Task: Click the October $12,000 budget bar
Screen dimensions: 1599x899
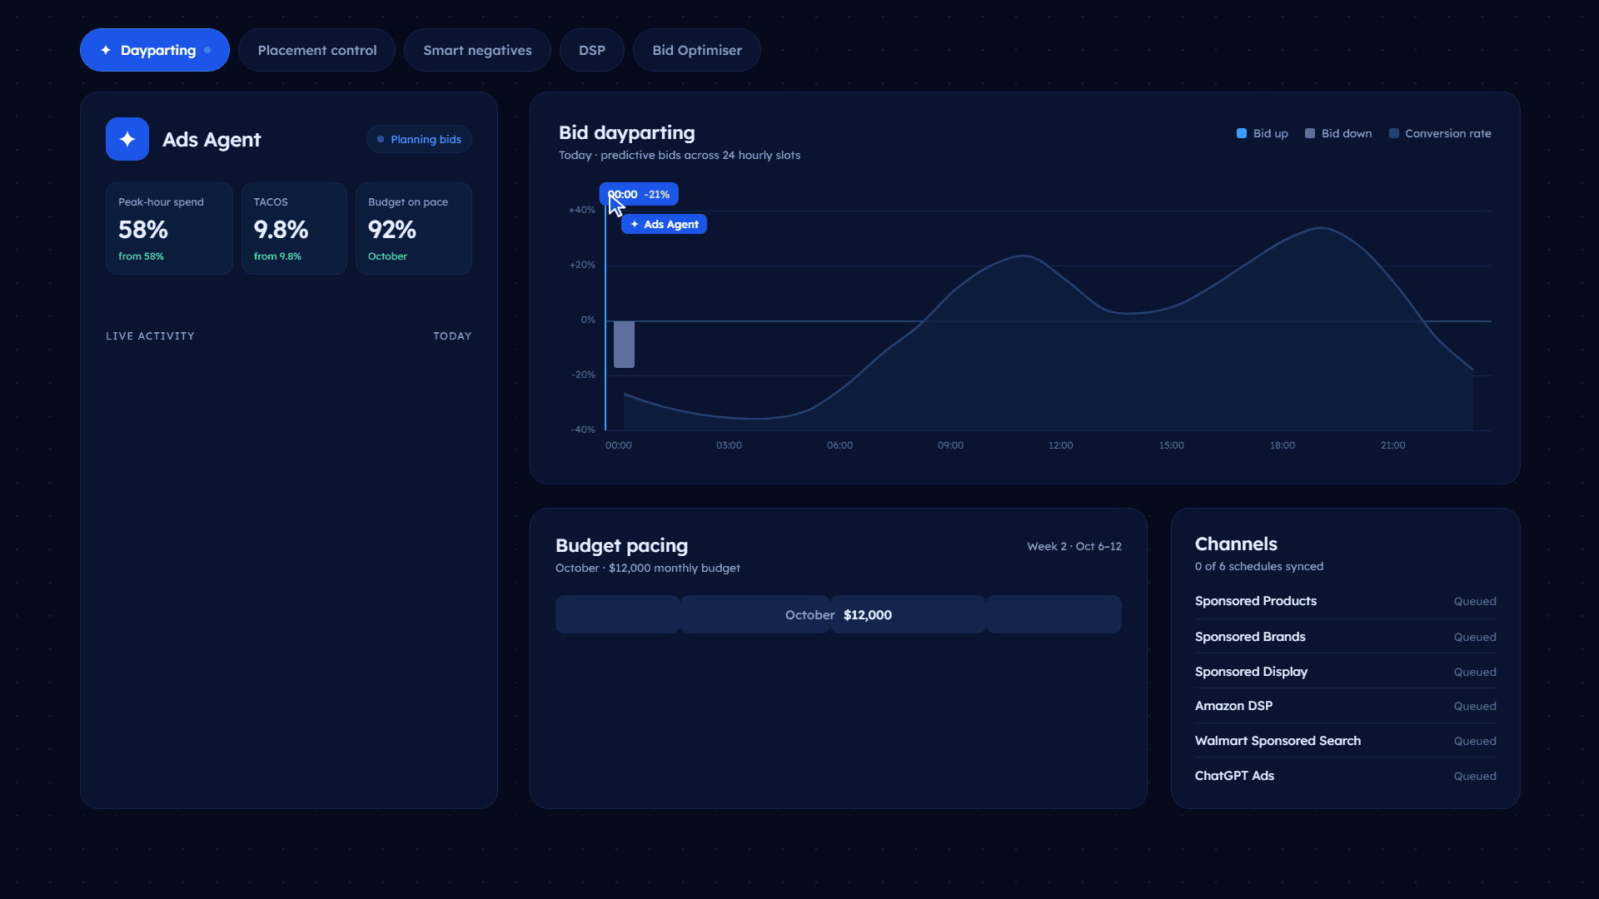Action: (839, 614)
